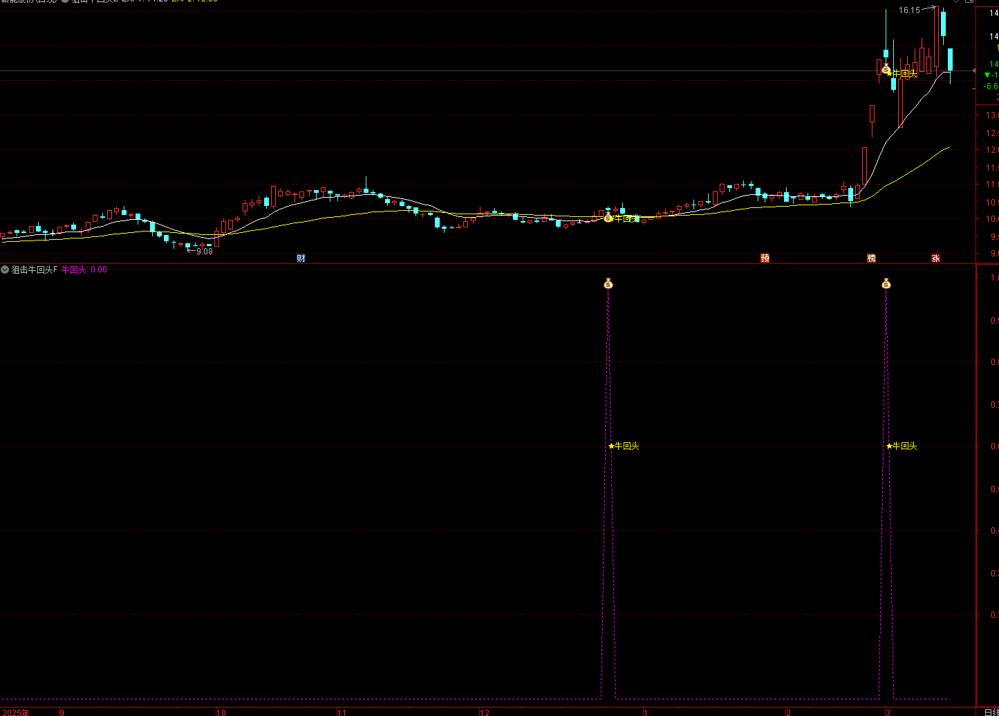Click the 2025年 label on time axis
Screen dimensions: 999x716
[16, 712]
